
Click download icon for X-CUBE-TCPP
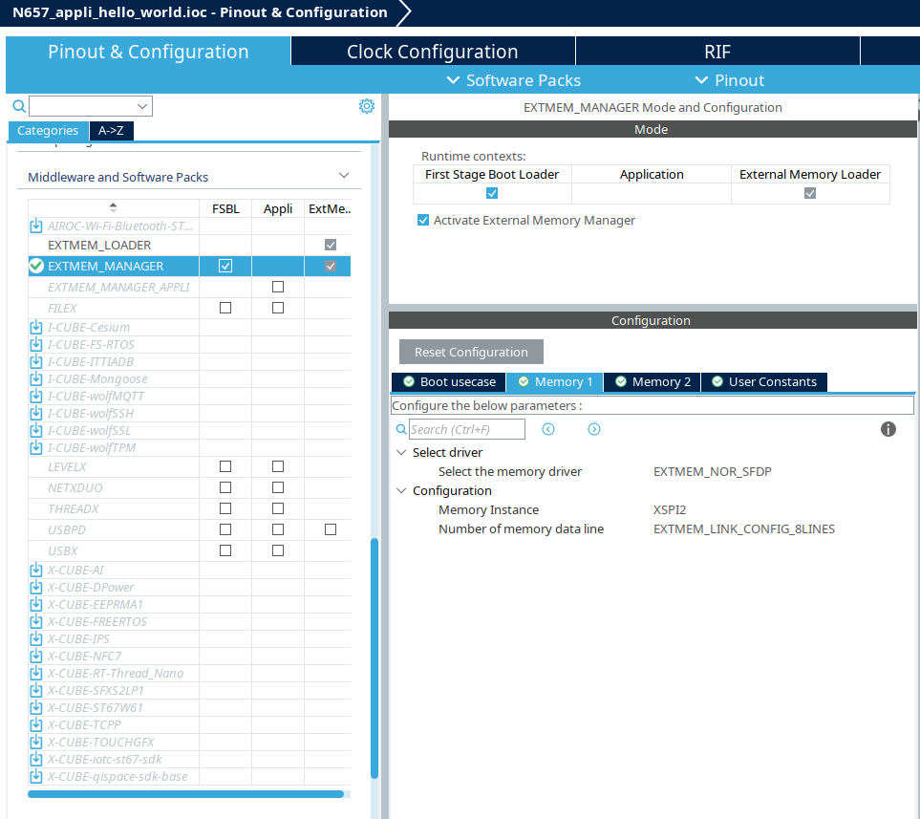point(36,724)
